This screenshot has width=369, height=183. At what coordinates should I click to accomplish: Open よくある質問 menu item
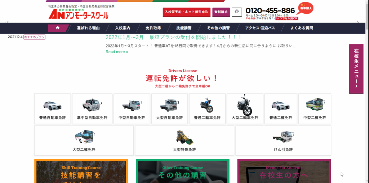(x=302, y=28)
